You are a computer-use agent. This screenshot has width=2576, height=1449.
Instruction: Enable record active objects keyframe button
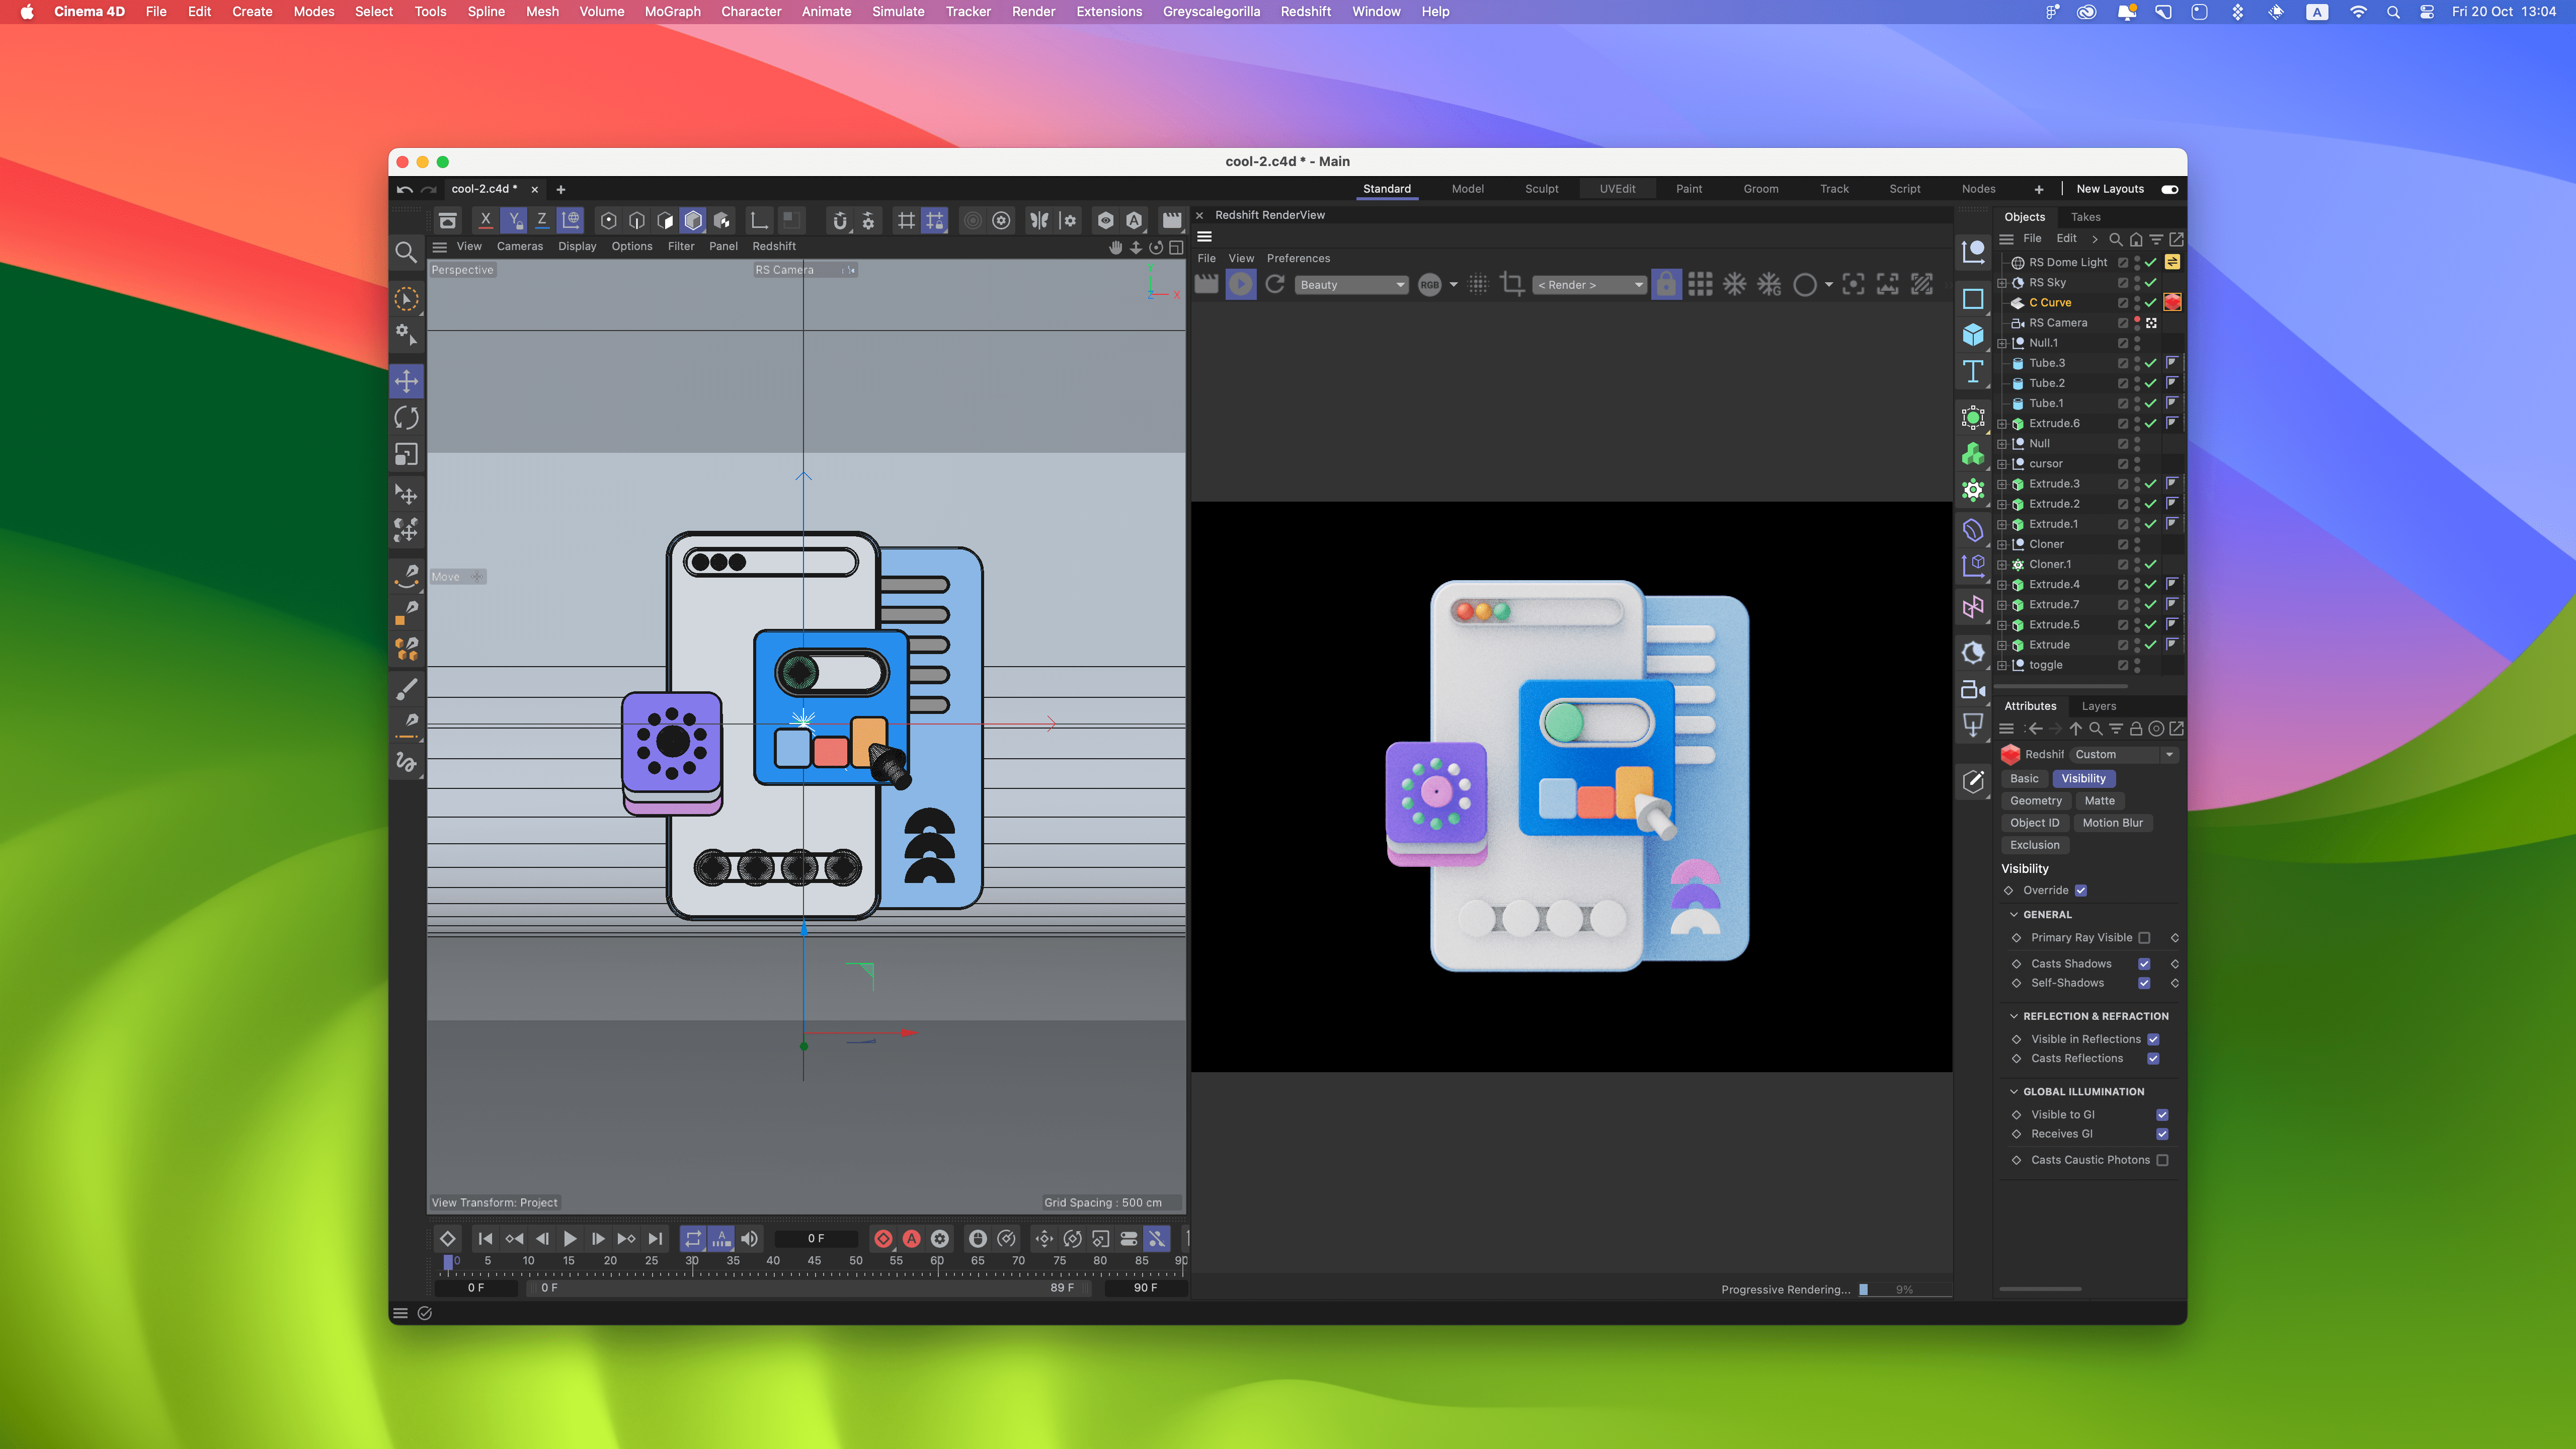pos(882,1238)
